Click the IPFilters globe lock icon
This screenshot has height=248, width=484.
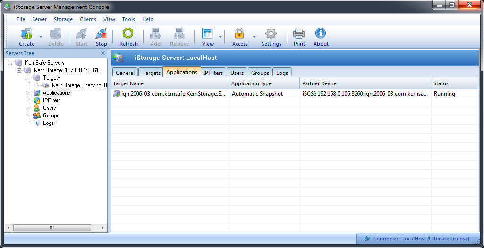pyautogui.click(x=37, y=100)
